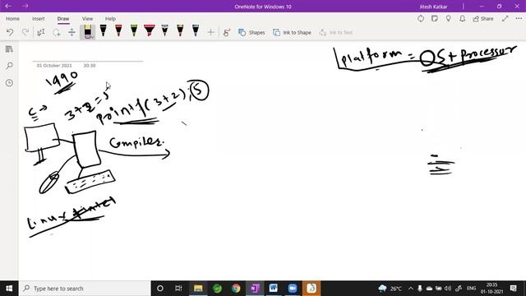This screenshot has width=526, height=296.
Task: Click Ink to Text button
Action: 336,33
